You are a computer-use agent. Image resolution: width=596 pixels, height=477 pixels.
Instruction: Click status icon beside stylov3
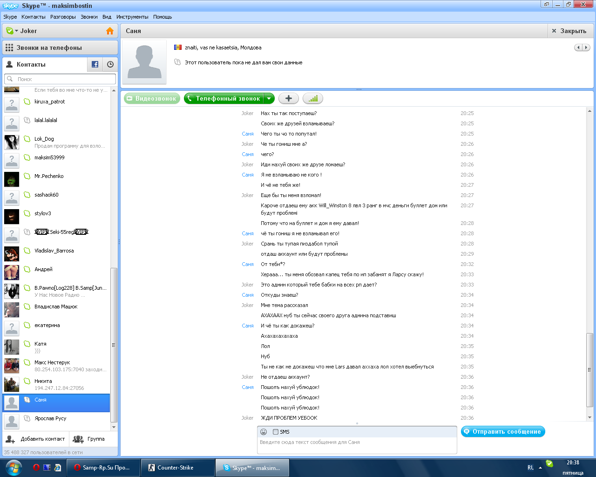(27, 213)
